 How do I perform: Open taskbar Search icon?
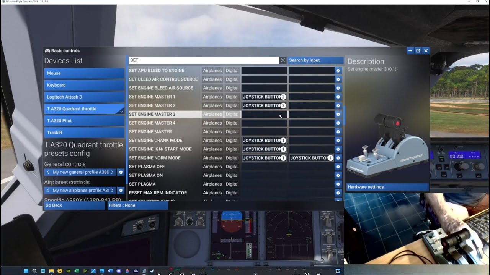[34, 271]
